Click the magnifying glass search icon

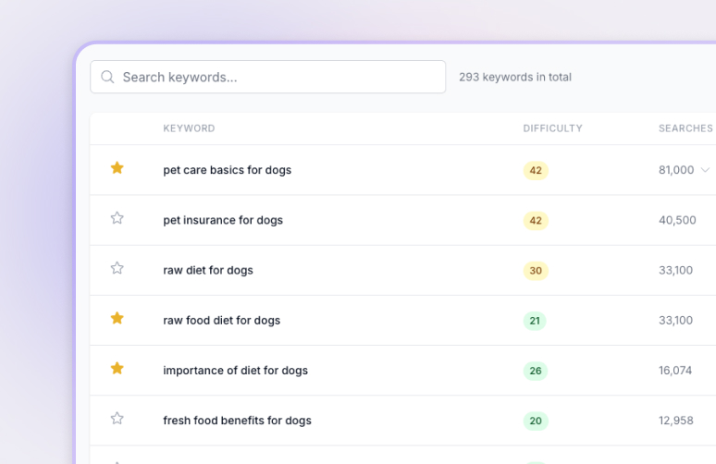108,77
